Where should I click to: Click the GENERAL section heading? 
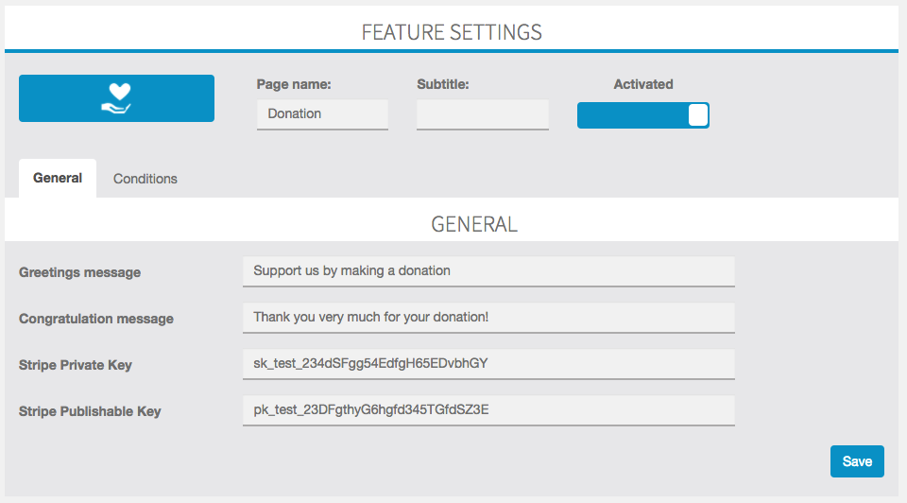(474, 225)
